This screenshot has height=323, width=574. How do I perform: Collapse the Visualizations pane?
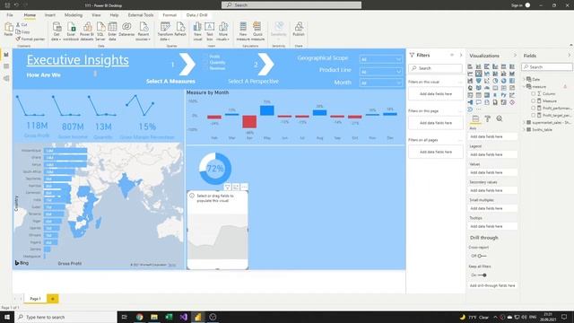[515, 56]
